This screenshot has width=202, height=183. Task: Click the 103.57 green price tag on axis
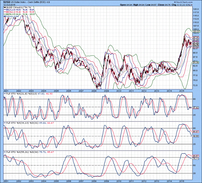[x=196, y=31]
